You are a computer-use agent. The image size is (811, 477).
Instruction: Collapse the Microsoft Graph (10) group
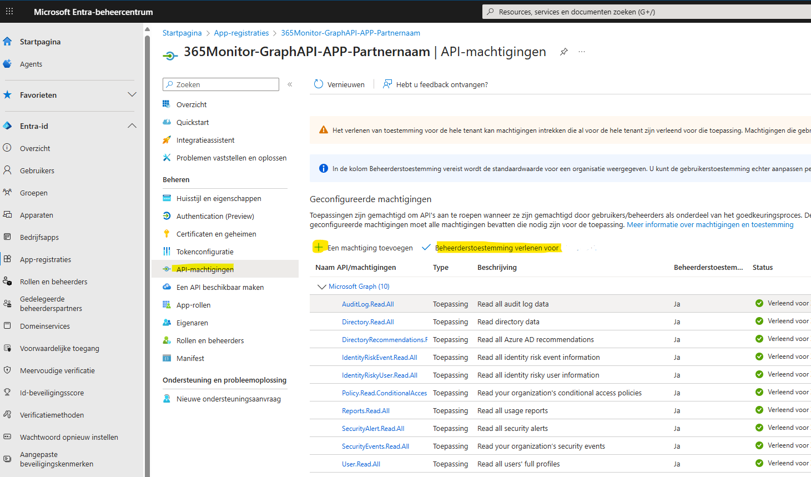pos(321,287)
